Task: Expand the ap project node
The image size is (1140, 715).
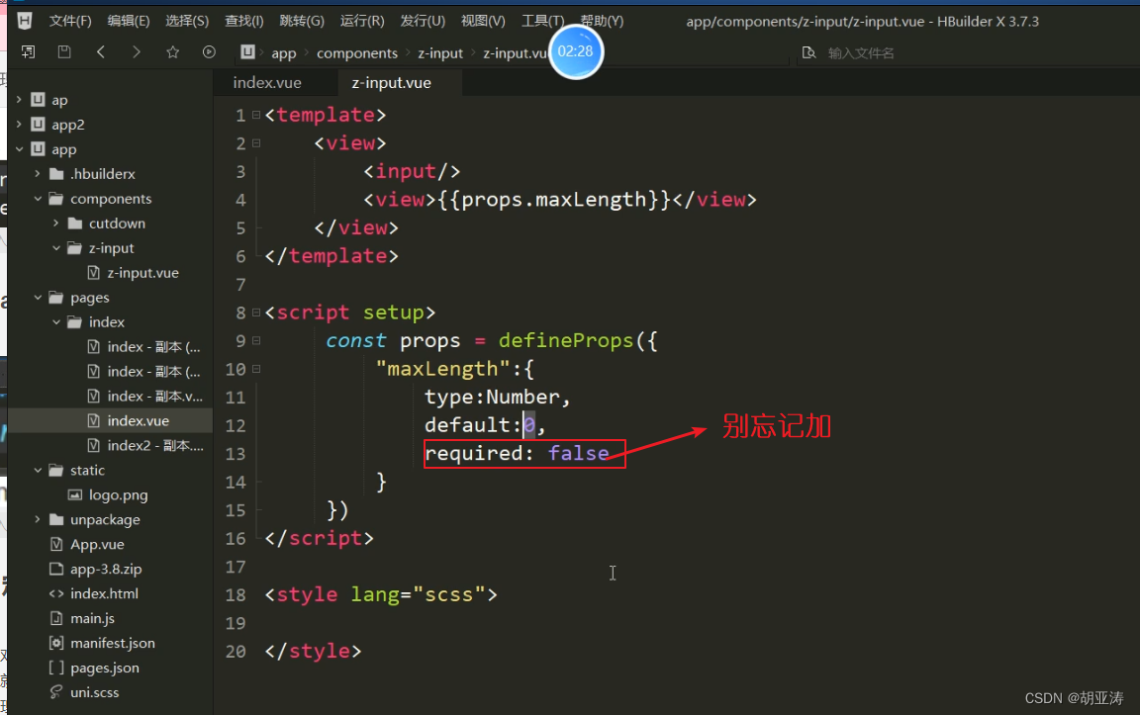Action: tap(19, 100)
